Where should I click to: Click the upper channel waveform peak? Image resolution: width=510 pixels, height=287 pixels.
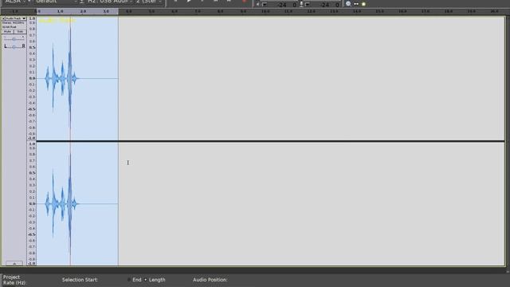click(69, 78)
